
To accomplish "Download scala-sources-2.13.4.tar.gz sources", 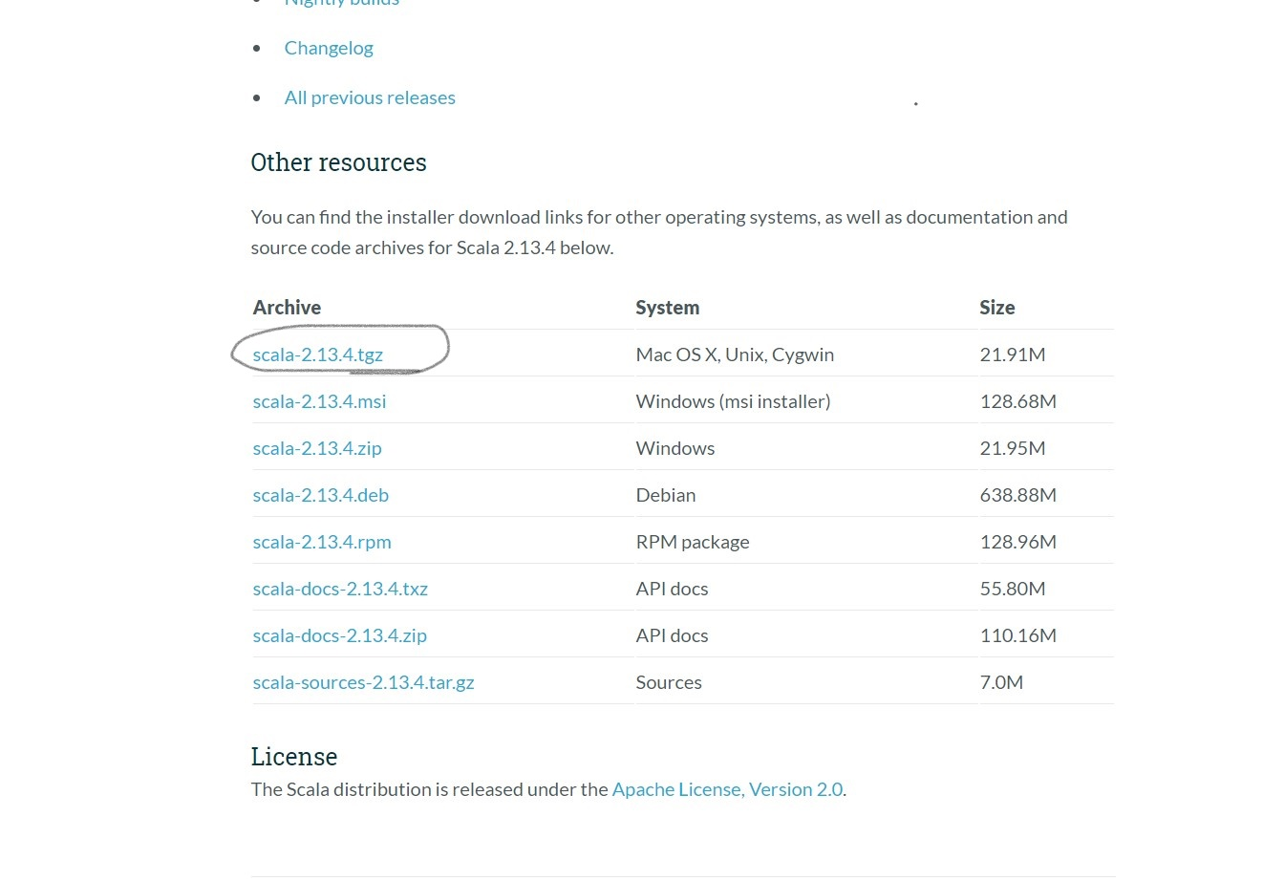I will [x=363, y=682].
